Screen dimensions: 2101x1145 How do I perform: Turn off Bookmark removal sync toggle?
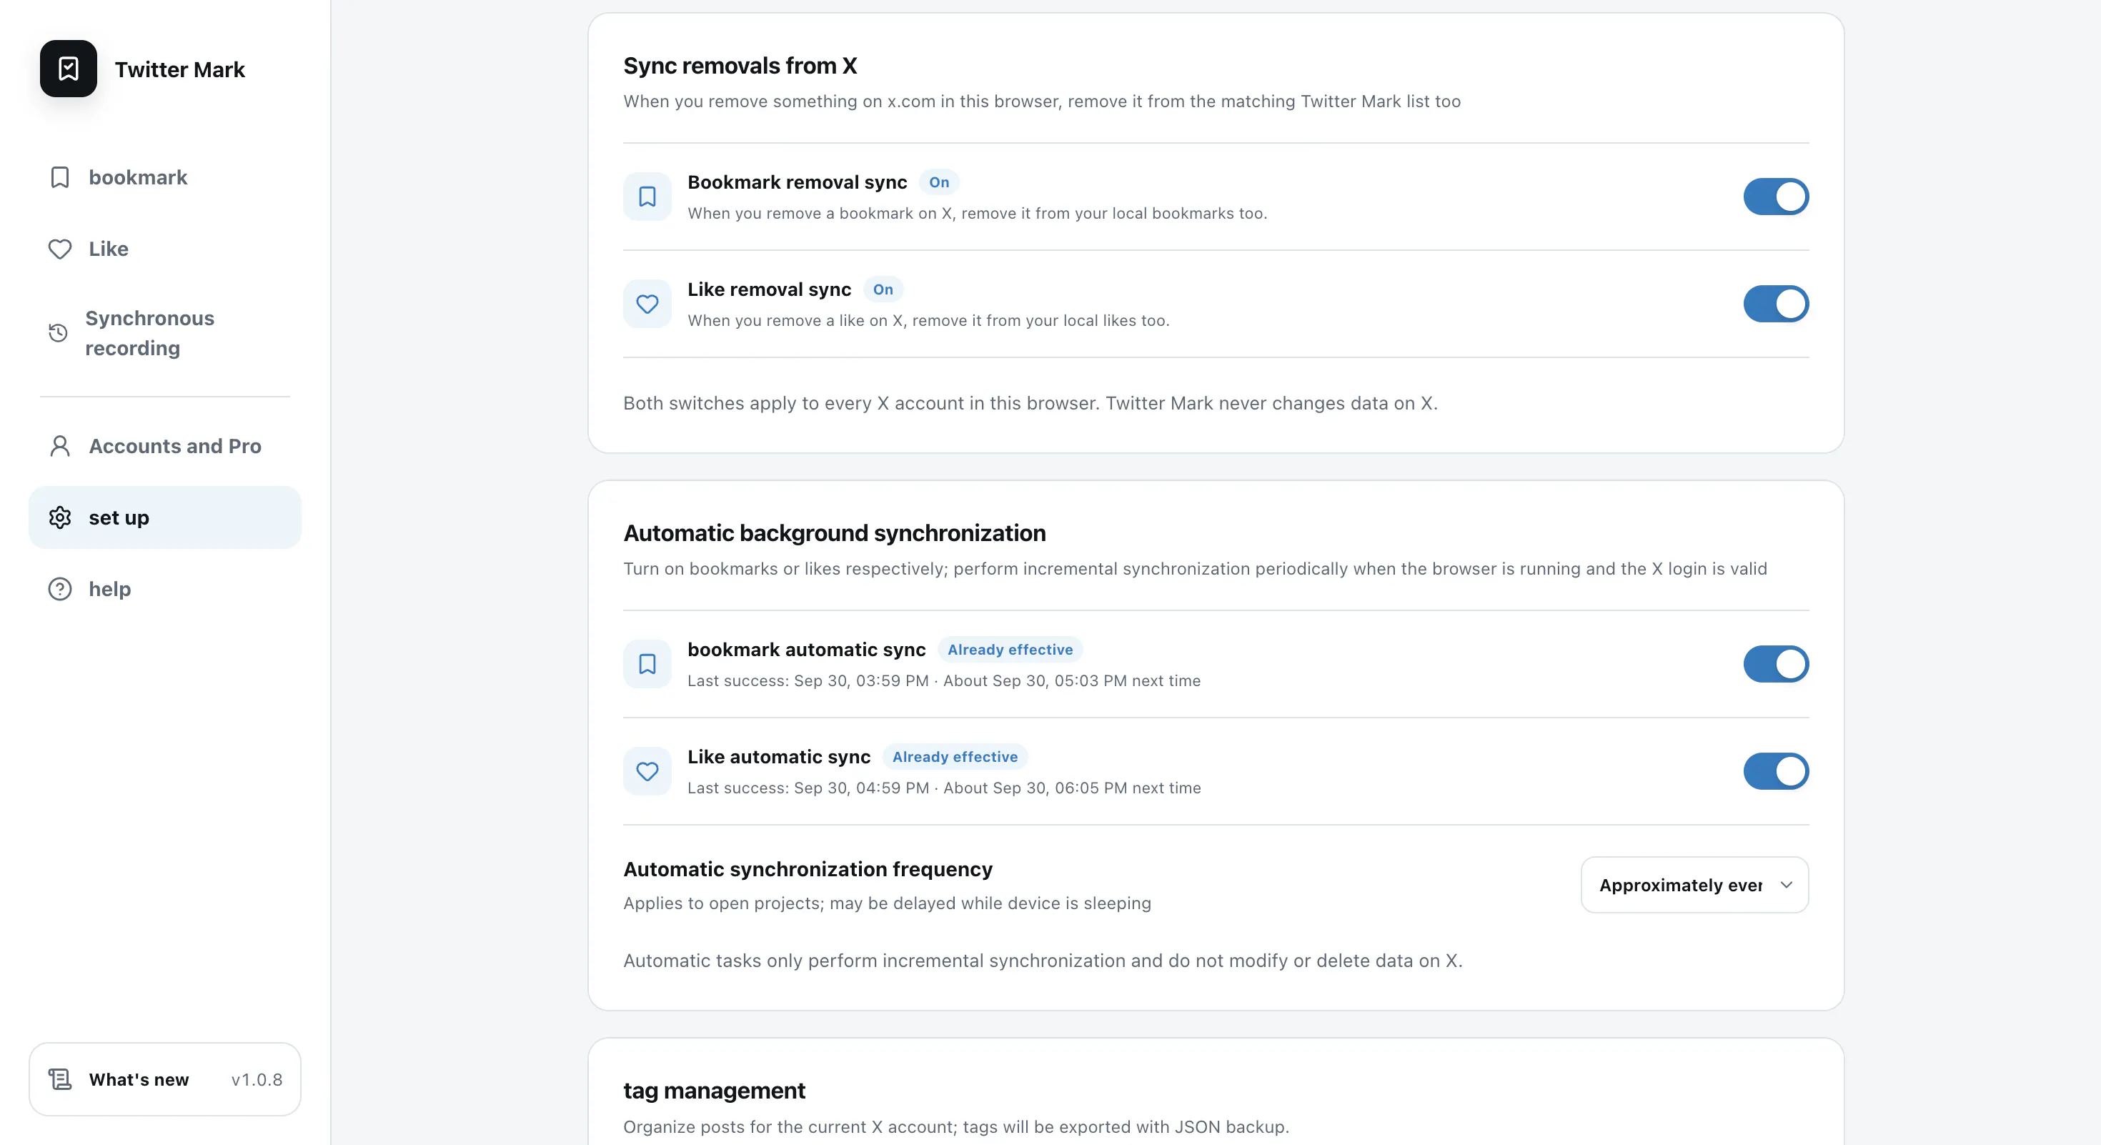coord(1776,197)
